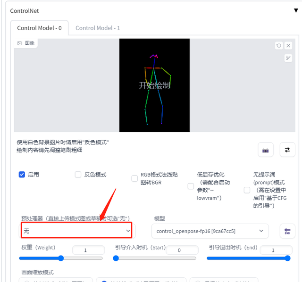This screenshot has height=282, width=302.
Task: Enable 无提示词(prompt)模式 checkbox
Action: [x=247, y=190]
